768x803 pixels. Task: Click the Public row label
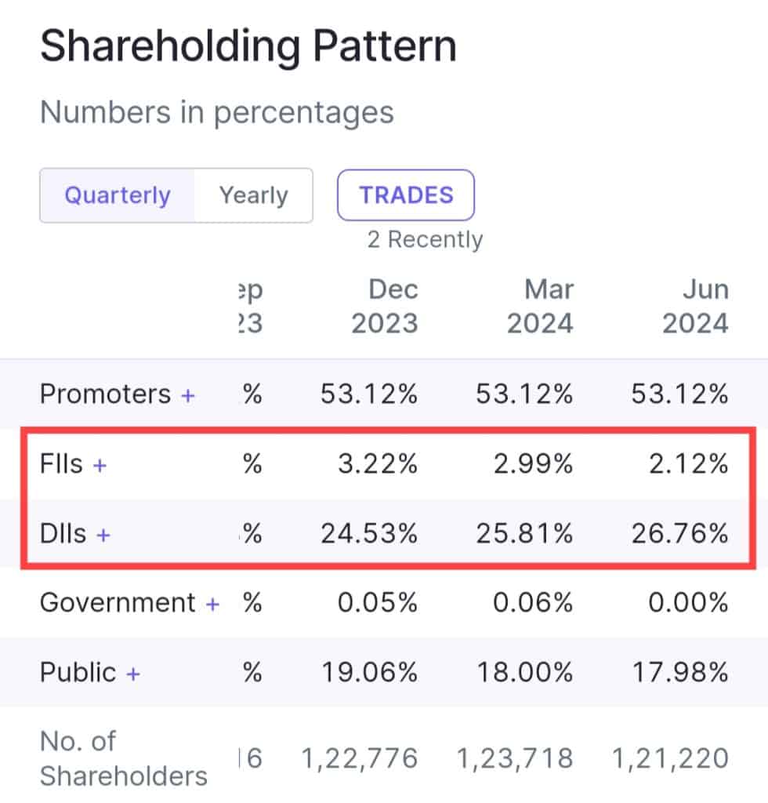[x=78, y=673]
